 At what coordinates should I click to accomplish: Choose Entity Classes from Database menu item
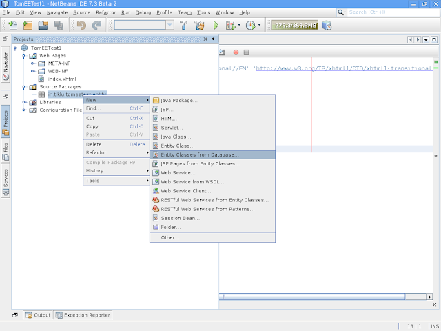(212, 154)
